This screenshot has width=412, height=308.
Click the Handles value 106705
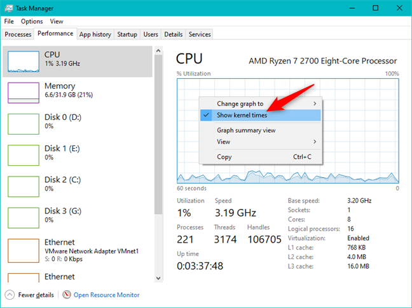pos(264,239)
